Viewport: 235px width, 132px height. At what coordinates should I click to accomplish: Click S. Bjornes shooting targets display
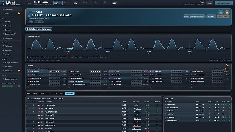(55, 72)
